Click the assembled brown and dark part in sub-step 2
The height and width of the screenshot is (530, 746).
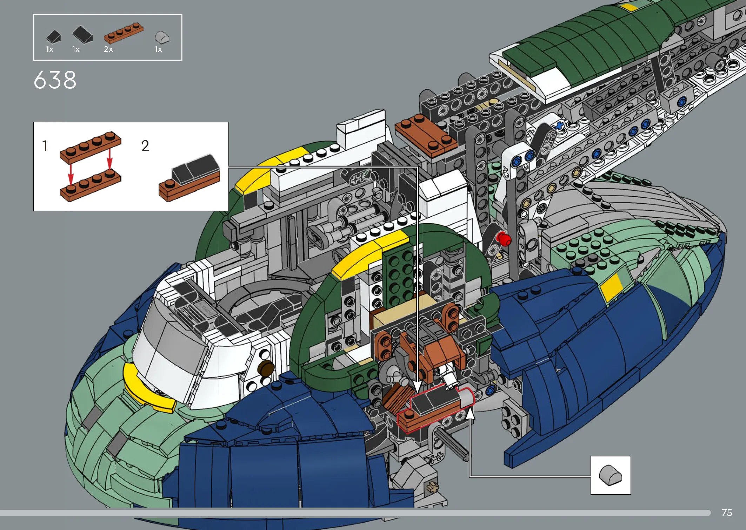click(189, 178)
